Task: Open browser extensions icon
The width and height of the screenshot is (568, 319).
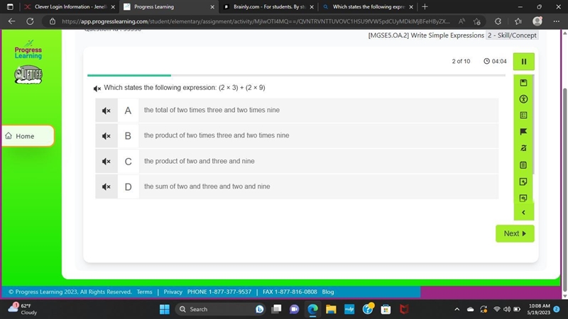Action: tap(498, 21)
